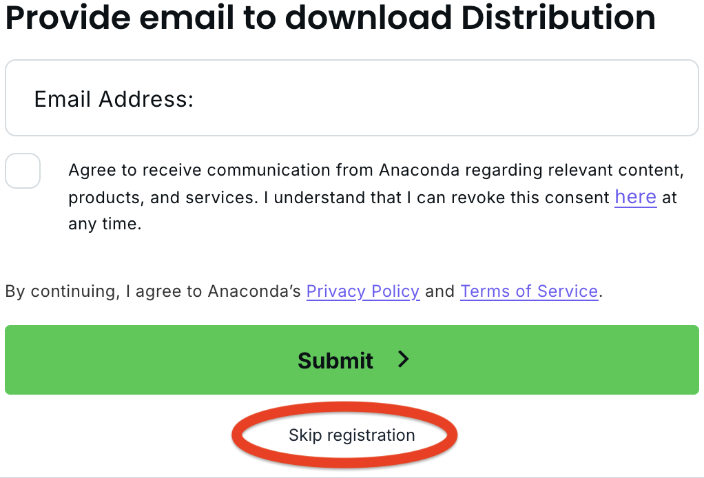Toggle the Anaconda marketing consent box
The height and width of the screenshot is (478, 704).
coord(23,171)
